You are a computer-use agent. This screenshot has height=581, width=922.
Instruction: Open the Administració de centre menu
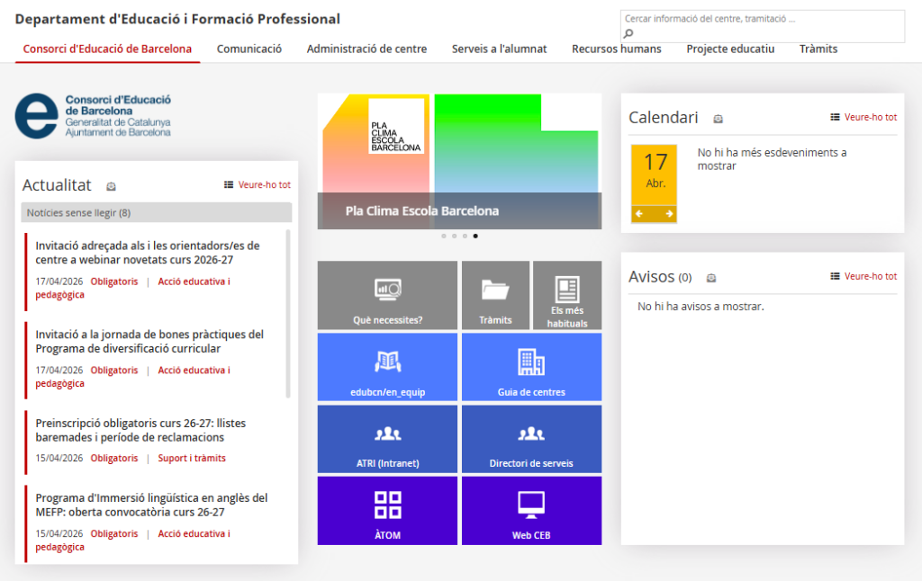point(366,49)
